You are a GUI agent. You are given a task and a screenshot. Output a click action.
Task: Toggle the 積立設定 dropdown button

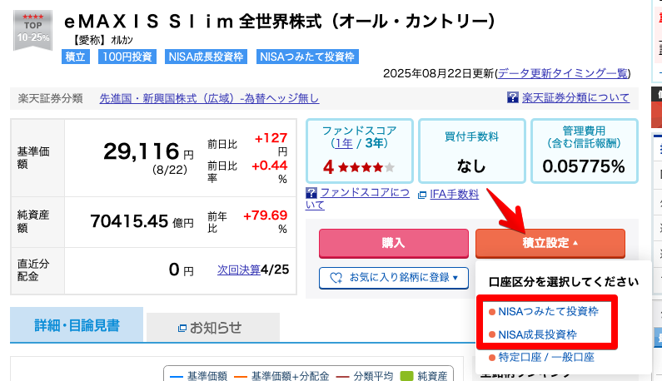[x=550, y=243]
